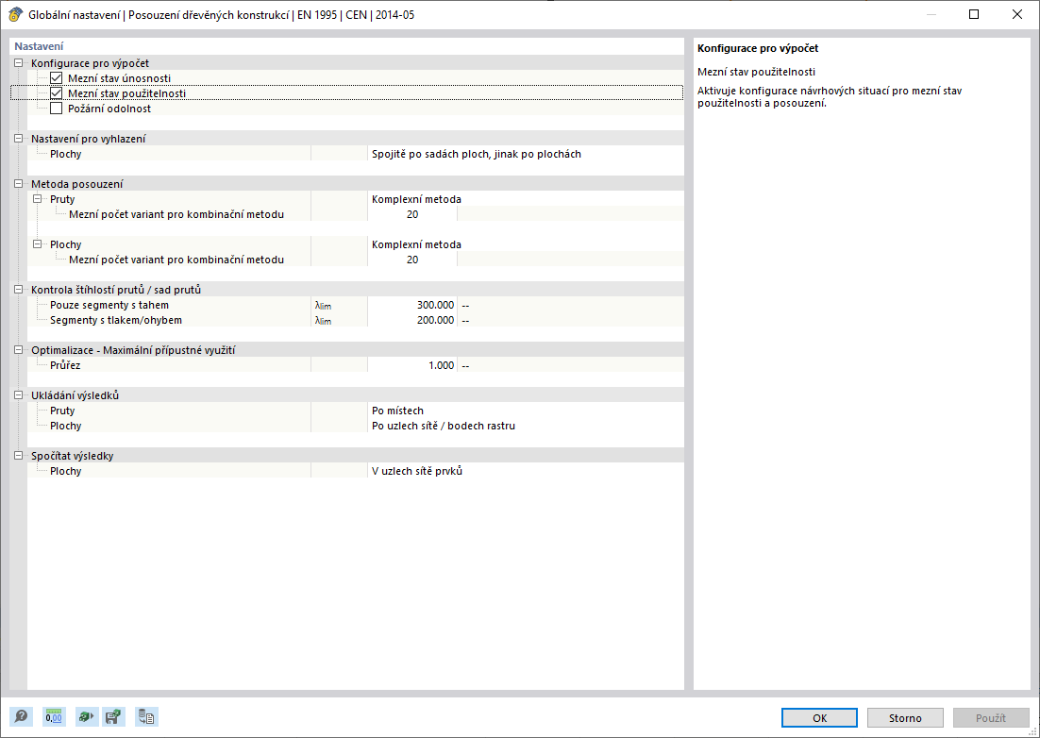Open Komplexní metoda value for Plochy
Screen dimensions: 1040x738
tap(526, 244)
